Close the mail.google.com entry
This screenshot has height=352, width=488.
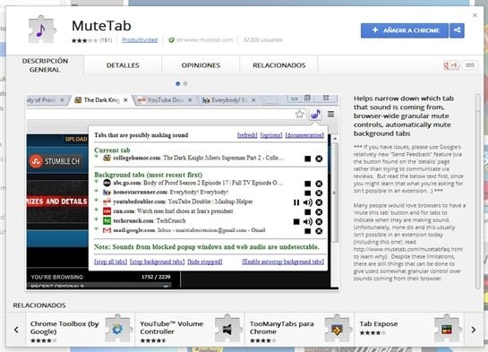319,231
